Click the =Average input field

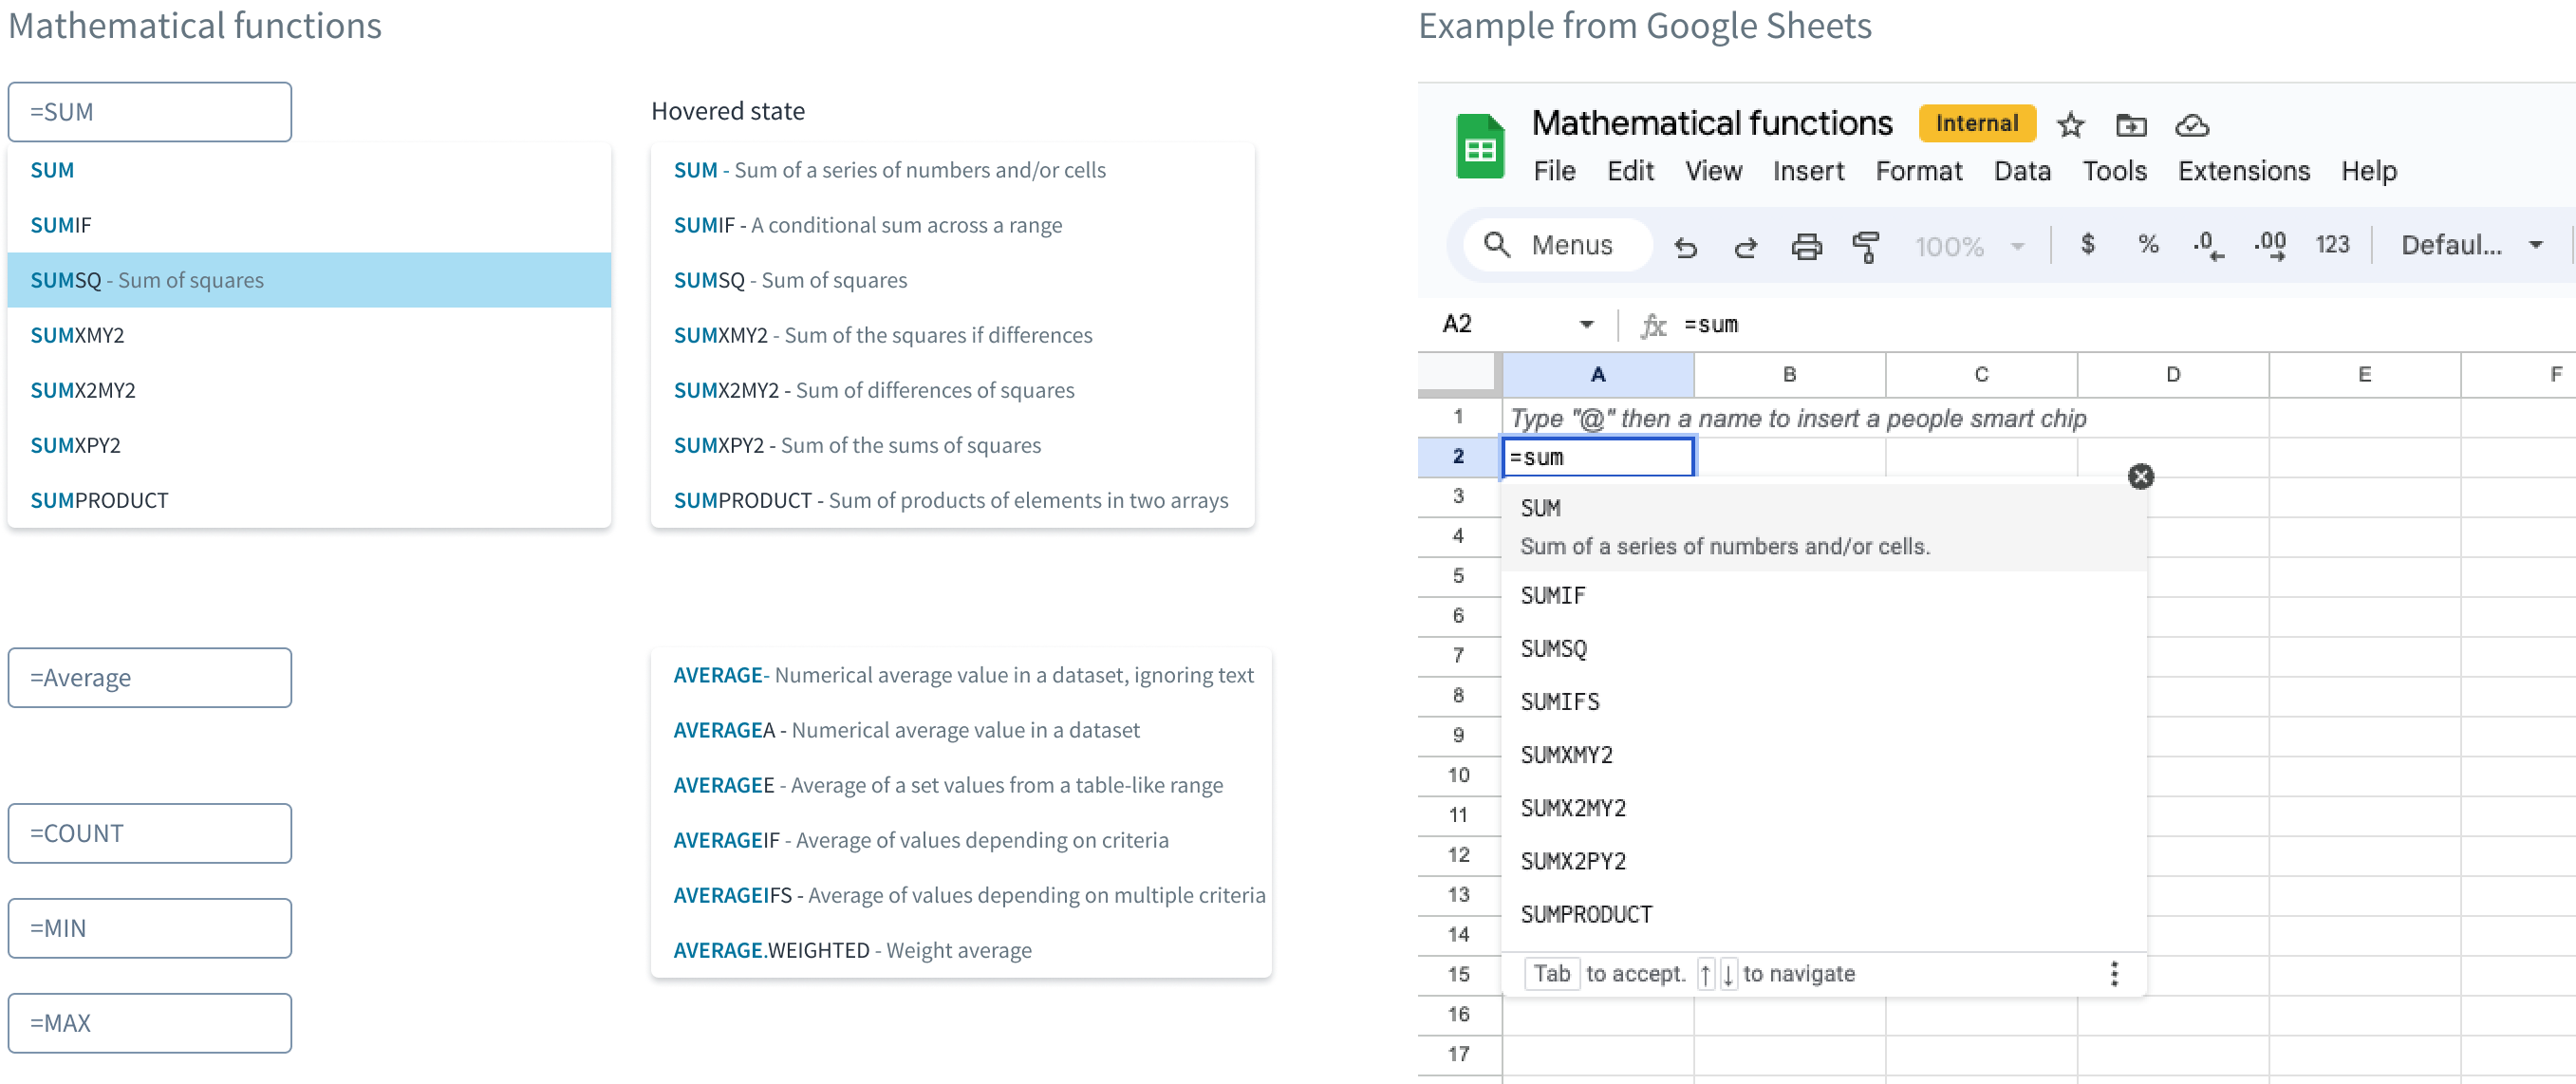click(x=150, y=678)
